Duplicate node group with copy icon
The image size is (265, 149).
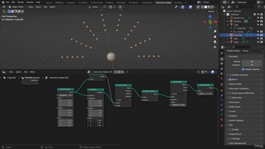(119, 72)
